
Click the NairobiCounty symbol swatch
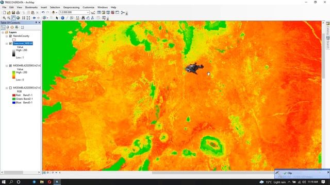(14, 40)
